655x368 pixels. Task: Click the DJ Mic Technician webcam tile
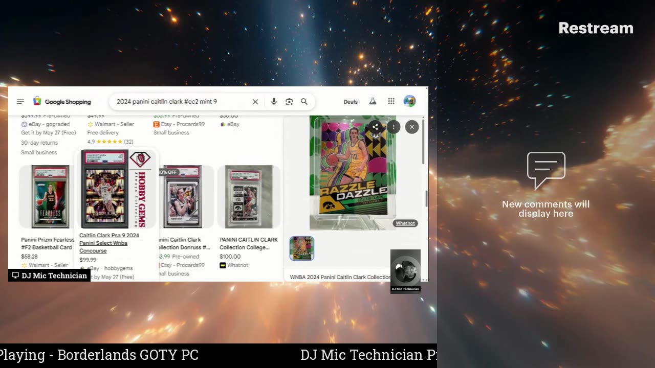(405, 271)
